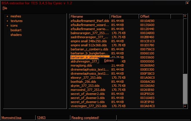This screenshot has height=121, width=191.
Task: Select the shaders tree item
Action: tap(16, 35)
